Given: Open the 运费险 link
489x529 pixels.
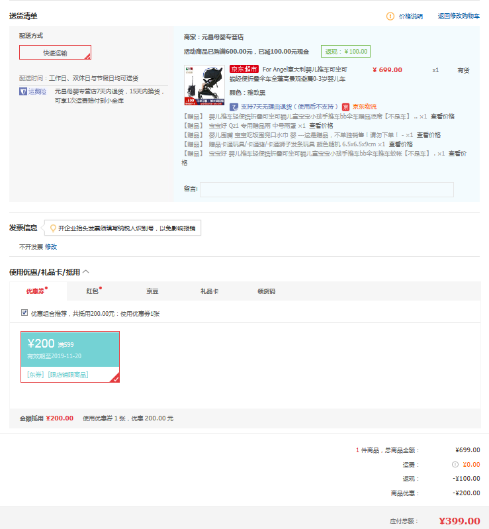Looking at the screenshot, I should coord(37,91).
